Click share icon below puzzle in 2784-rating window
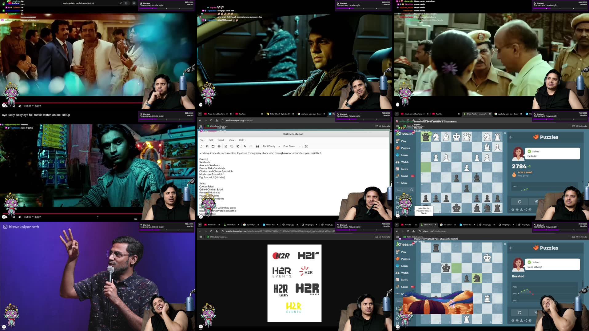Screen dimensions: 589x331 pyautogui.click(x=526, y=210)
